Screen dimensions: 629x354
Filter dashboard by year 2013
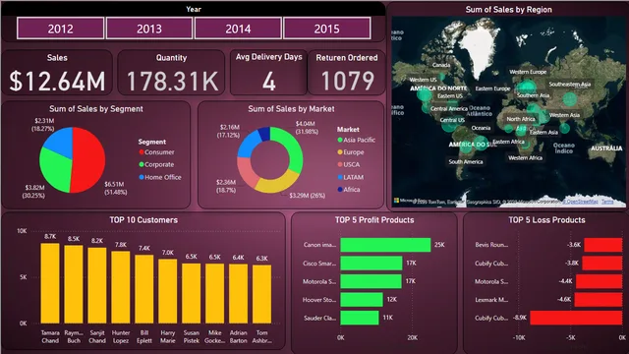[149, 29]
